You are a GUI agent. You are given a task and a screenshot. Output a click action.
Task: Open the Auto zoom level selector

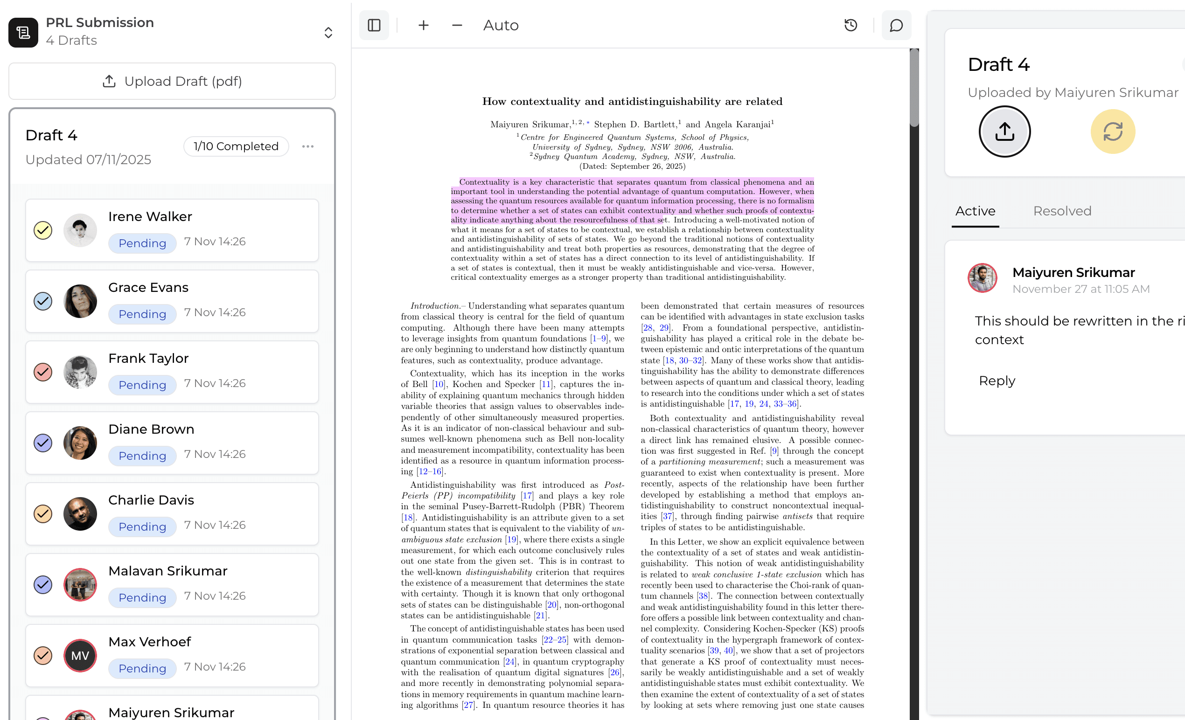pyautogui.click(x=501, y=25)
